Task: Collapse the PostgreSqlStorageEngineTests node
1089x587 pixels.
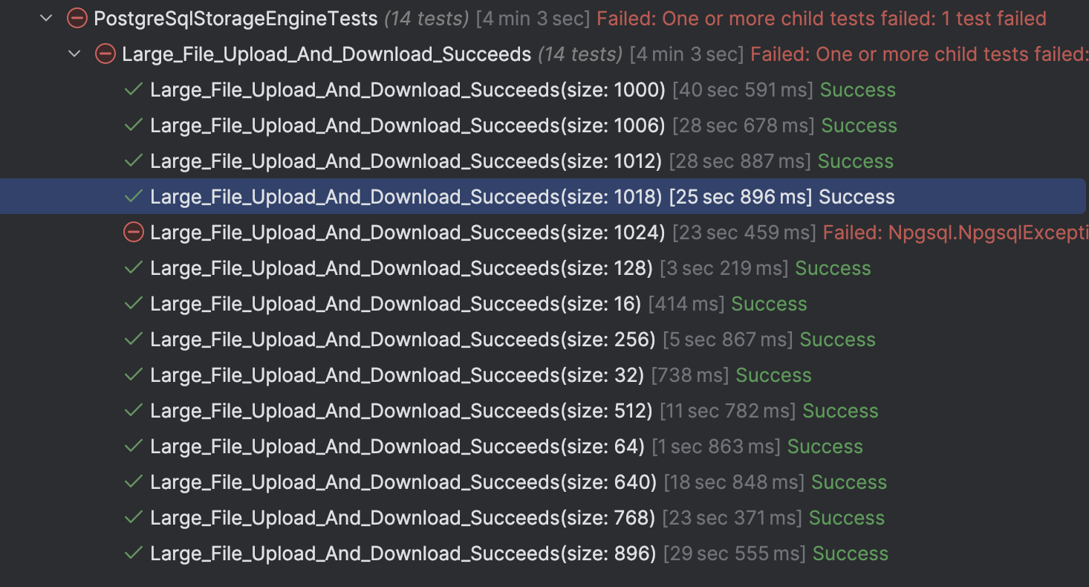Action: (x=47, y=18)
